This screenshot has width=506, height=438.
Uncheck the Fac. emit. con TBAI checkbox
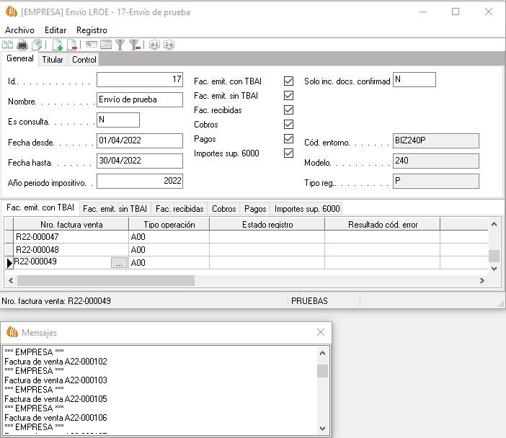(289, 81)
